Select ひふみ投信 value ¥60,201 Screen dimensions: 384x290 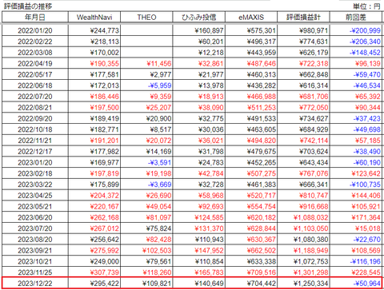(x=210, y=42)
